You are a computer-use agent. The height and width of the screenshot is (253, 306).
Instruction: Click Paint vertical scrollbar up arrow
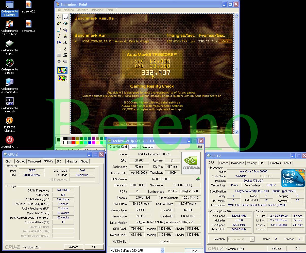pos(236,16)
